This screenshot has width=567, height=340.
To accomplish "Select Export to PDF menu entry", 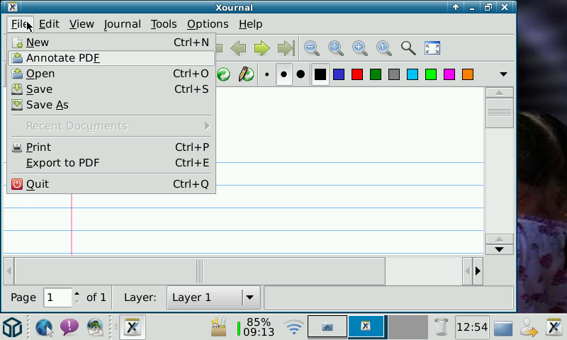I will point(111,163).
